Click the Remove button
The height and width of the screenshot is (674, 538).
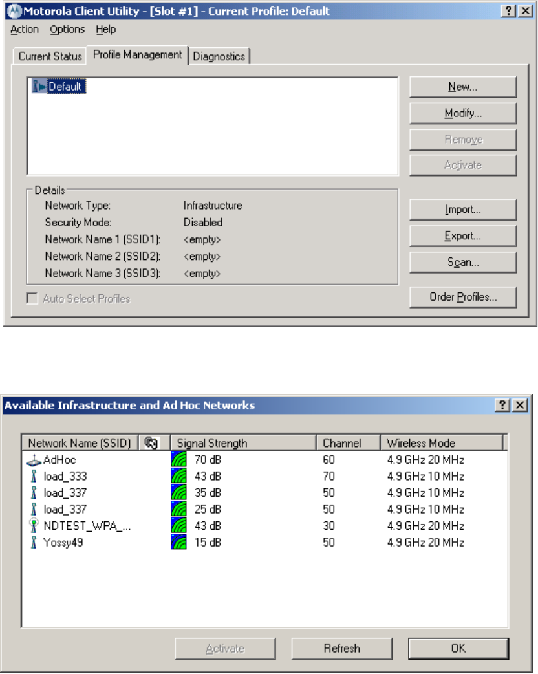pos(463,140)
